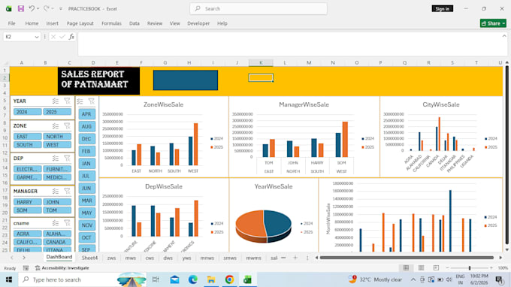Open the Formulas ribbon tab
511x287 pixels.
111,23
